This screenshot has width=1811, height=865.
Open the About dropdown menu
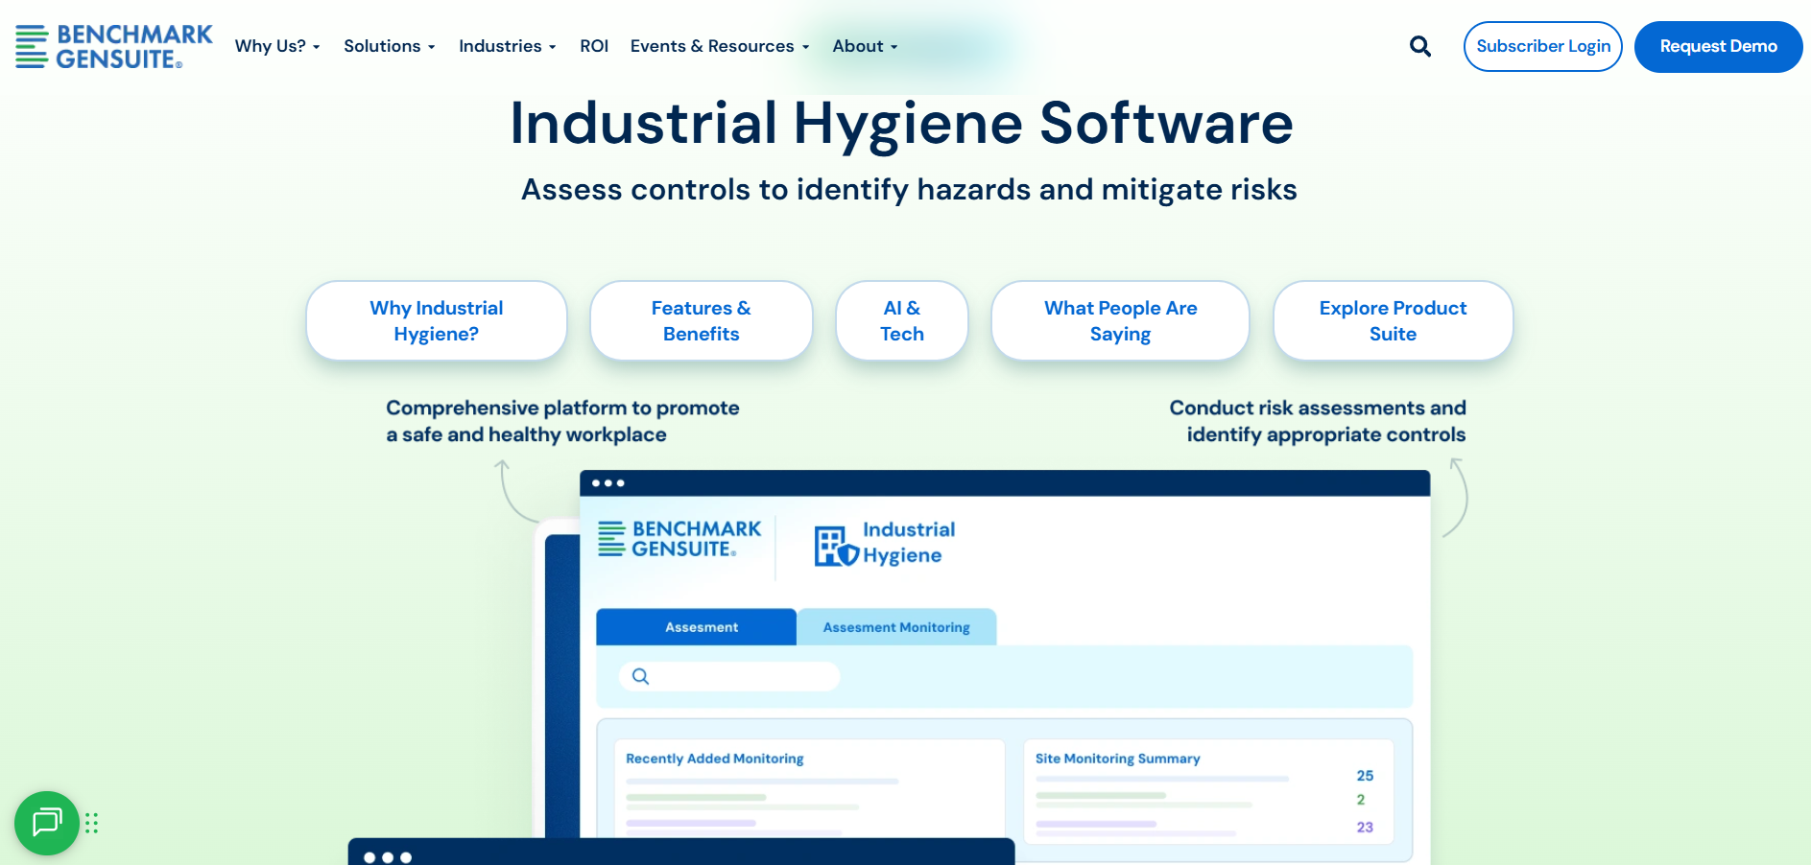pos(865,46)
